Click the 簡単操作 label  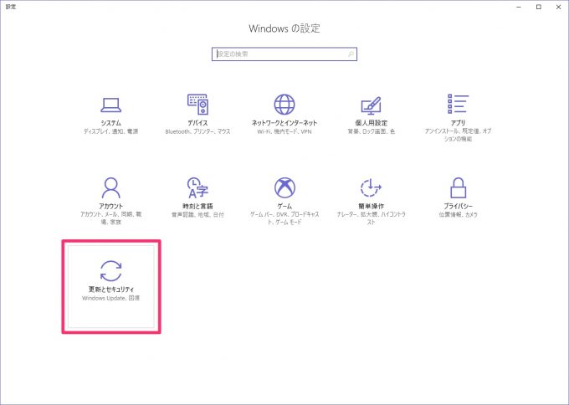pos(371,206)
